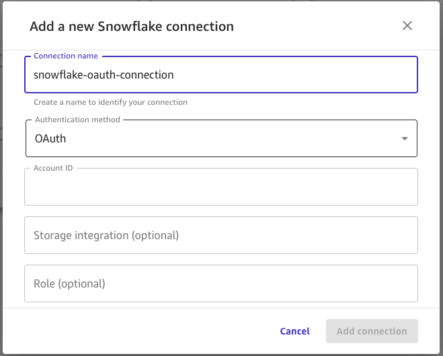Click the Connection name input field
Screen dimensions: 443x356
pos(220,75)
